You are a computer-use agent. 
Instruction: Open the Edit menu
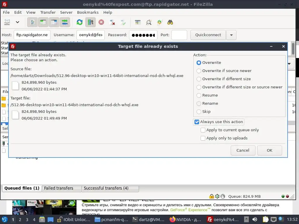point(18,12)
